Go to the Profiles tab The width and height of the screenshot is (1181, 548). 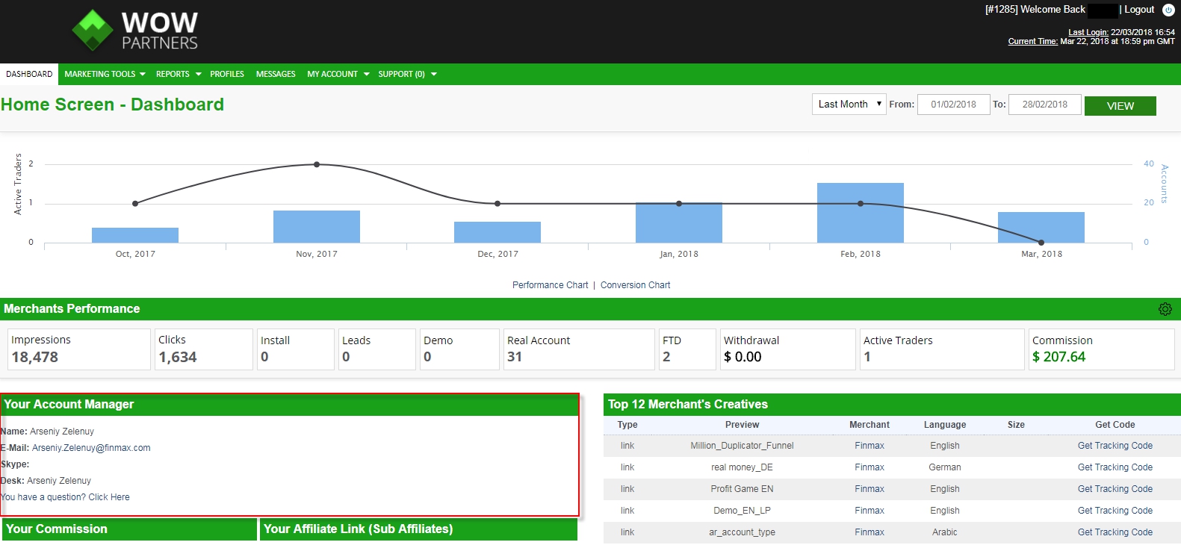point(227,74)
